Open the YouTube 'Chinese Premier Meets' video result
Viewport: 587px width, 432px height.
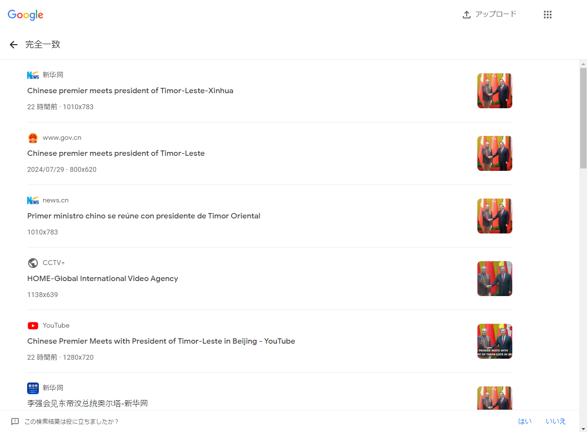161,341
